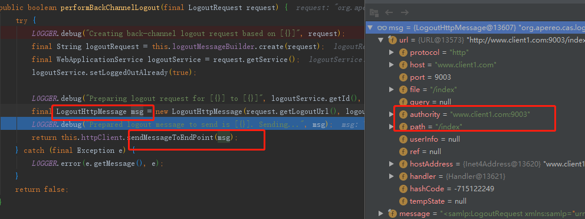
Task: Select the 'port = 9003' row
Action: (475, 77)
